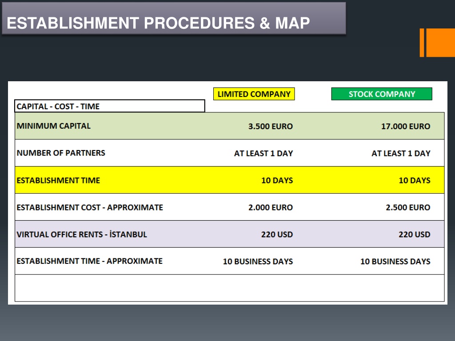
Task: Click the Number of Partners row label
Action: (61, 153)
